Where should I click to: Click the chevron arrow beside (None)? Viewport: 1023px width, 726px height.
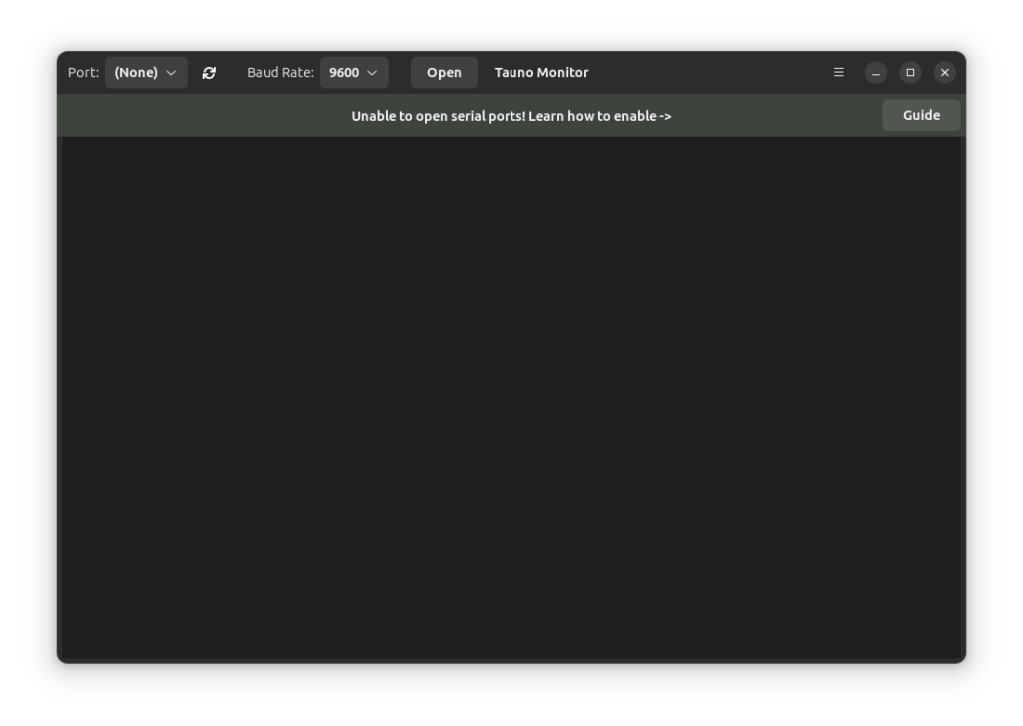171,73
